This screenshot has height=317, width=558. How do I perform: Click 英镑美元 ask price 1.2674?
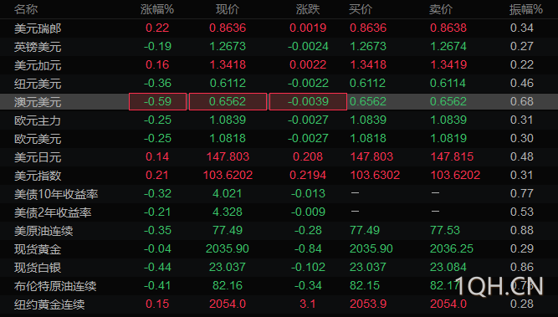(x=448, y=46)
